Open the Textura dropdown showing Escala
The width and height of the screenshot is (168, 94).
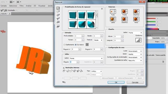click(x=98, y=40)
